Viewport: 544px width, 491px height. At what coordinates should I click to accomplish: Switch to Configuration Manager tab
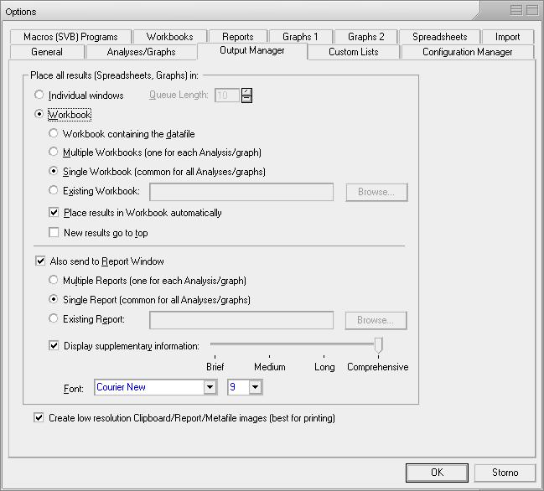click(467, 52)
